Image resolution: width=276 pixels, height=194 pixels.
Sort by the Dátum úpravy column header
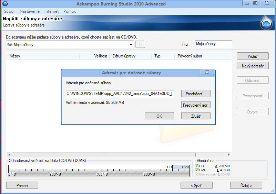(x=131, y=56)
